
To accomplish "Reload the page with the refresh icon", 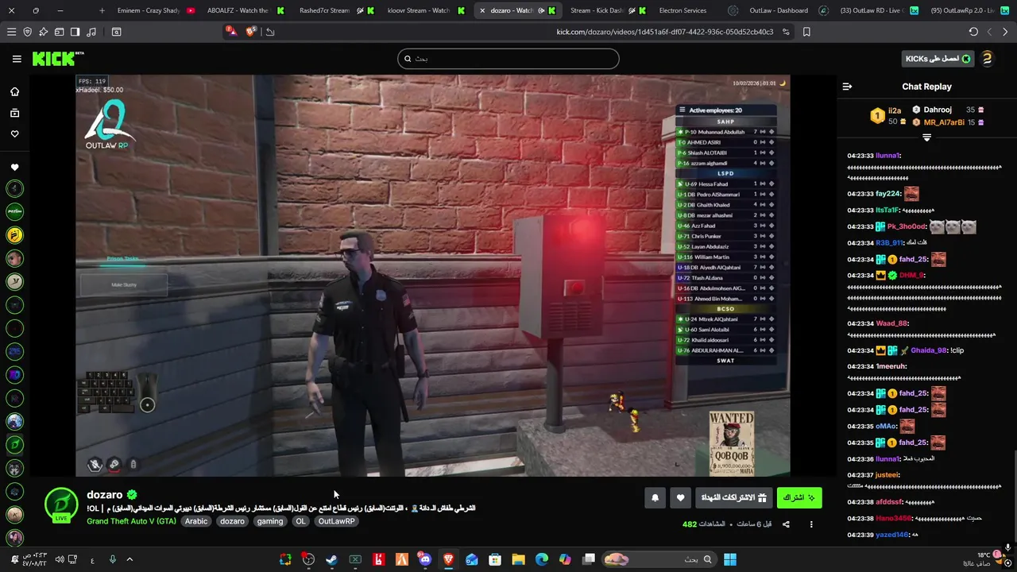I will [973, 32].
